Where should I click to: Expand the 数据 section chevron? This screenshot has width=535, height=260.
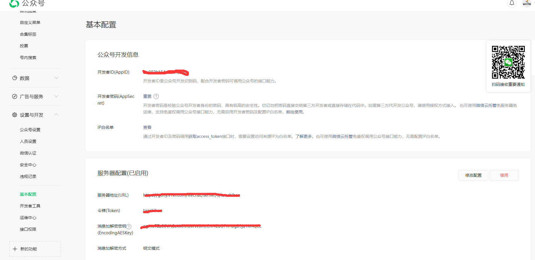click(56, 78)
